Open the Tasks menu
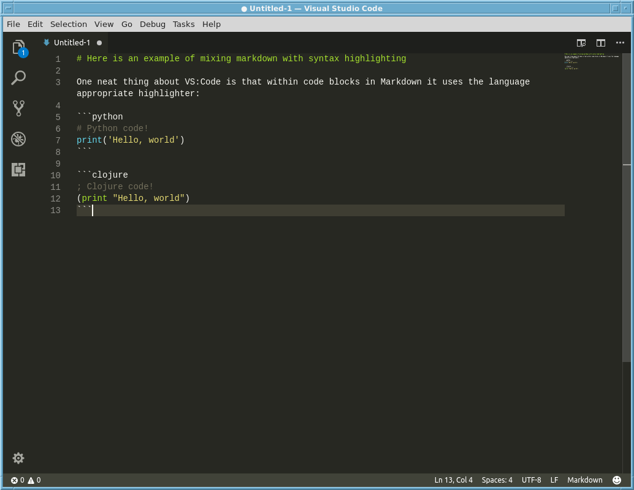The height and width of the screenshot is (490, 634). coord(183,24)
